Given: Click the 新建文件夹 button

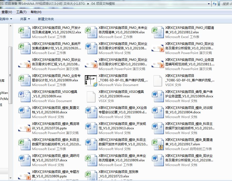Looking at the screenshot, I should click(46, 19).
